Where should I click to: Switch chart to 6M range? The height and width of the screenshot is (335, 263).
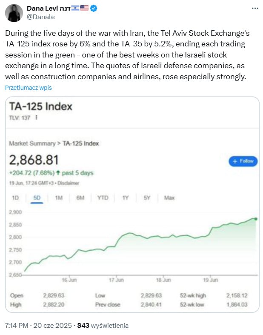click(80, 198)
